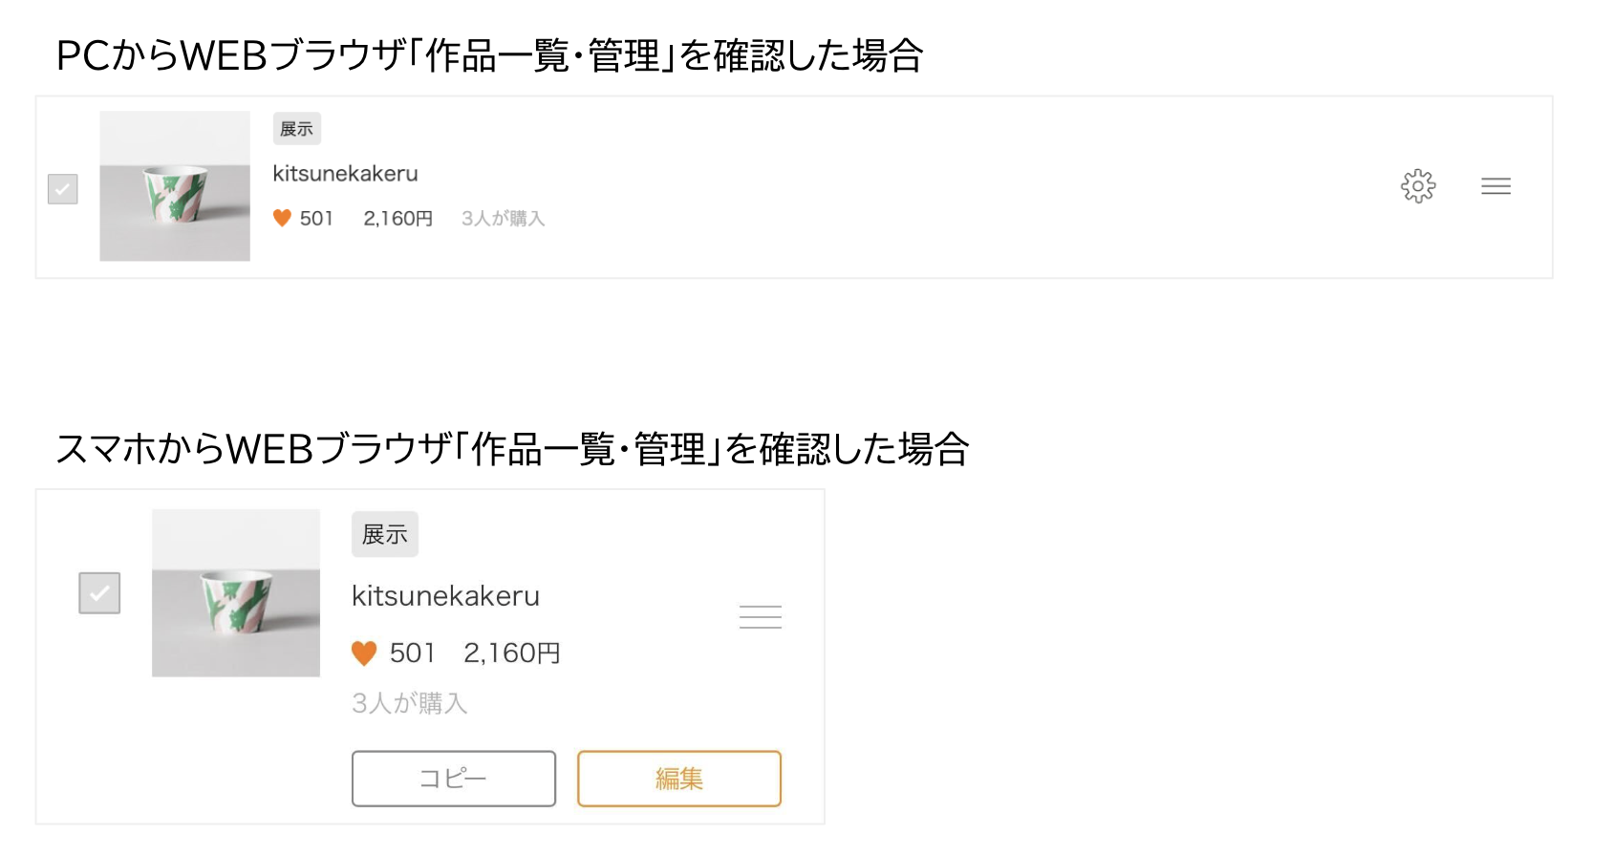
Task: Click the 501 favorites count in PC row
Action: click(316, 219)
